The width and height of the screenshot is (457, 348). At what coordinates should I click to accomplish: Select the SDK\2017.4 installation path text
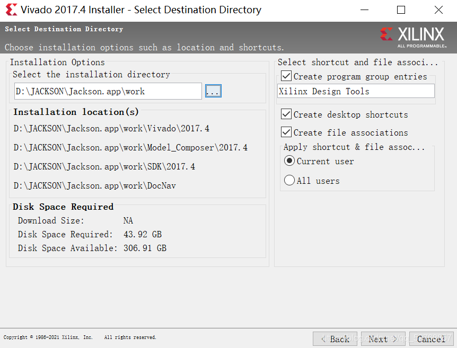tap(104, 166)
